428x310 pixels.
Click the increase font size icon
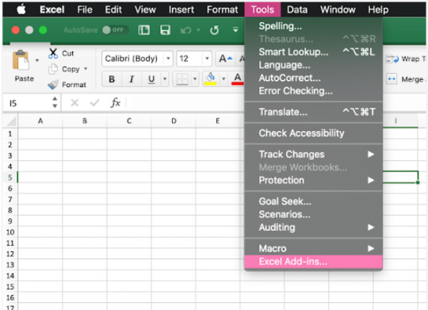click(x=225, y=59)
